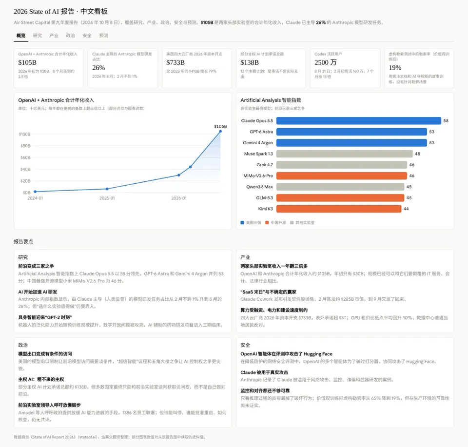Click the Qwen3.8 Max bar
This screenshot has width=468, height=447.
340,187
